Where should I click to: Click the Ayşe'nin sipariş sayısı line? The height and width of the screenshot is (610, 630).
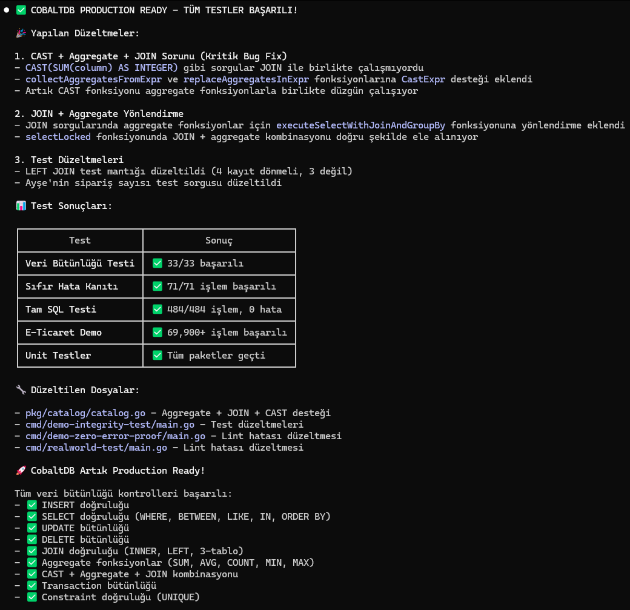[x=148, y=183]
